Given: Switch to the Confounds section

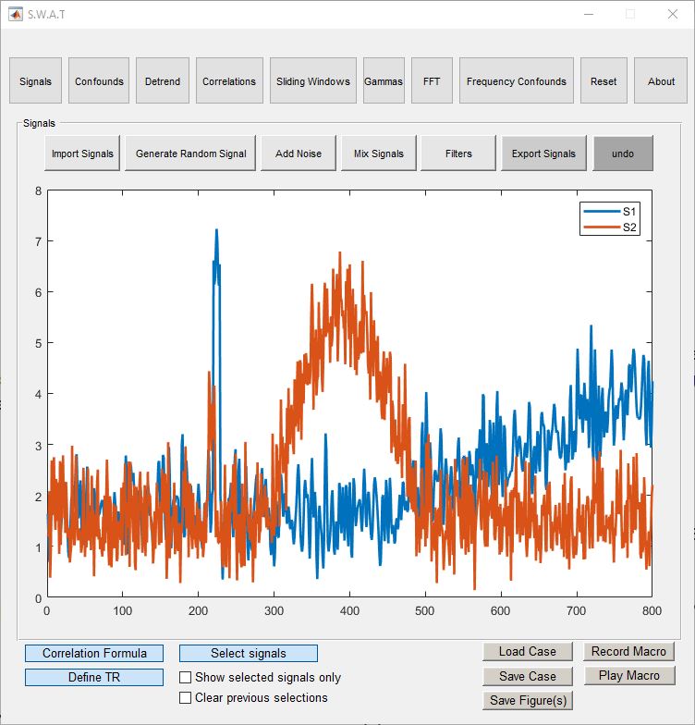Looking at the screenshot, I should [x=99, y=81].
